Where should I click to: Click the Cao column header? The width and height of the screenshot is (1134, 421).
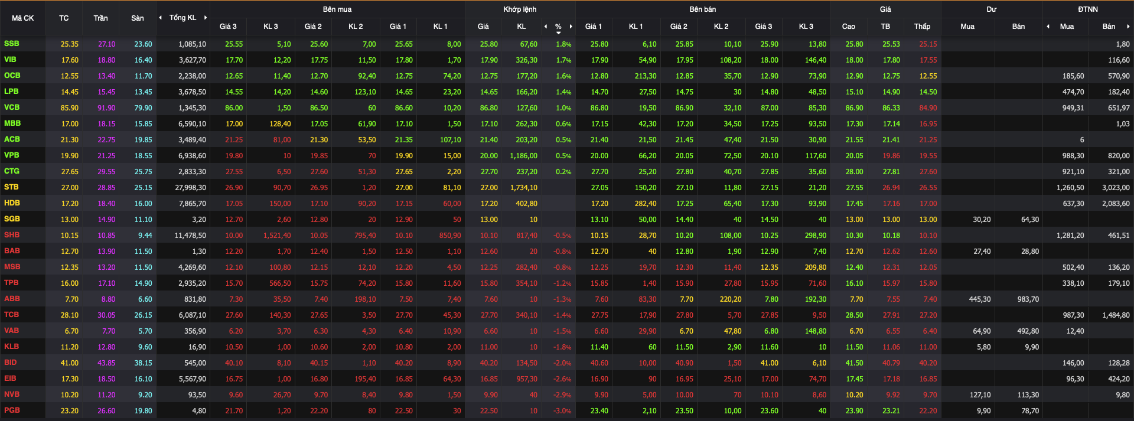(849, 27)
